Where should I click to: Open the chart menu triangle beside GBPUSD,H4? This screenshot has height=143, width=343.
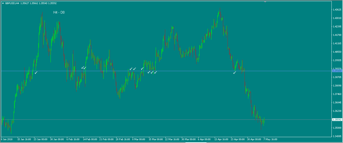pyautogui.click(x=3, y=3)
